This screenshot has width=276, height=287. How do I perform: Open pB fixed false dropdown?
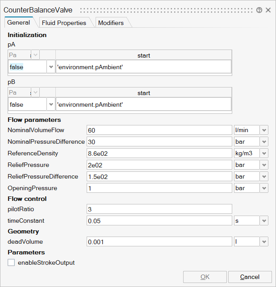pyautogui.click(x=51, y=104)
